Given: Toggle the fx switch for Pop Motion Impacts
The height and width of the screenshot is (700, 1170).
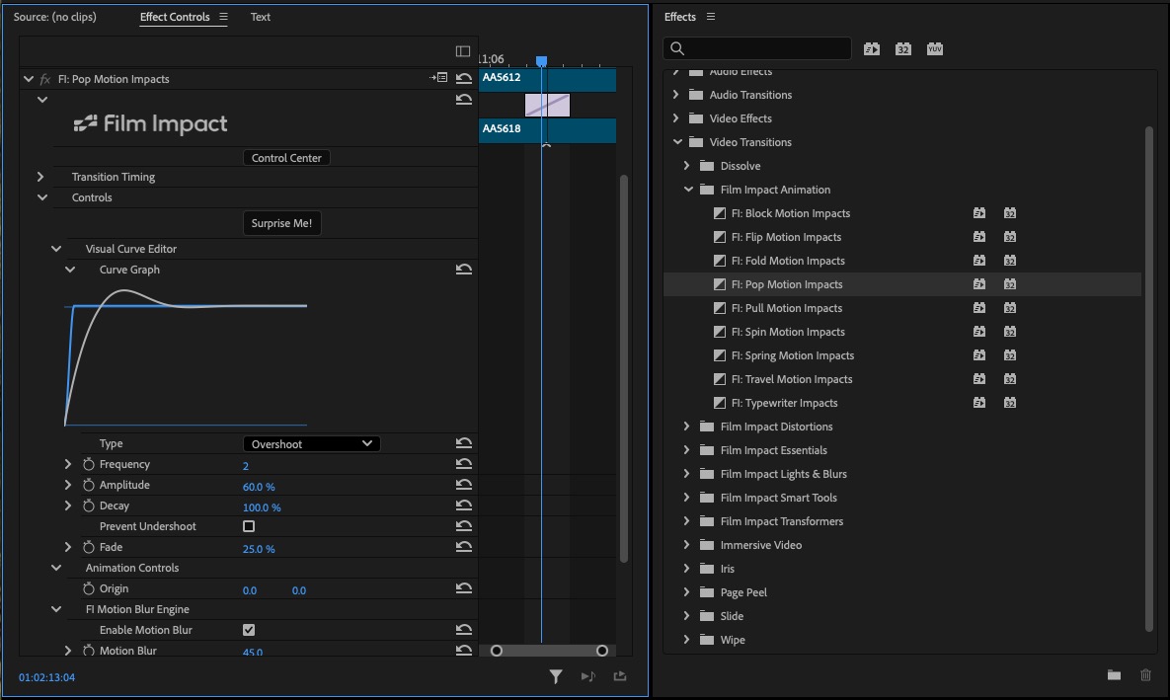Looking at the screenshot, I should click(45, 79).
